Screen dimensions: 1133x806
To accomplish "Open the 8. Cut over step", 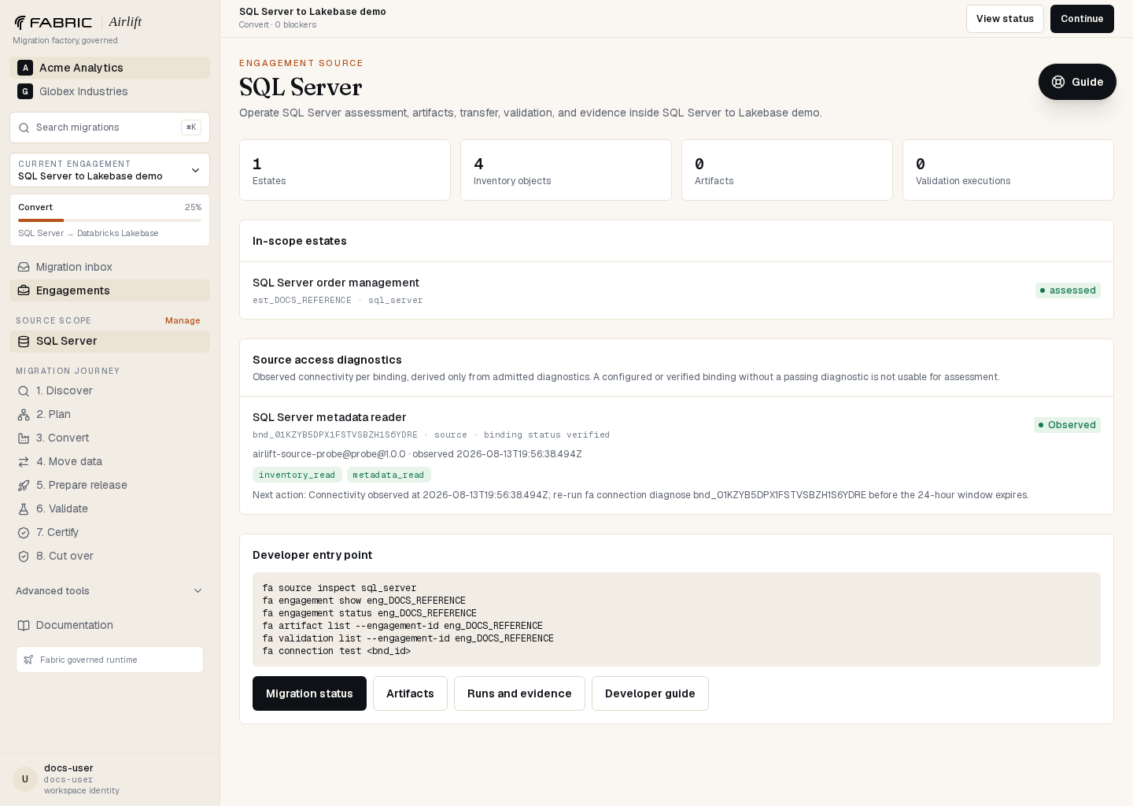I will [x=109, y=556].
